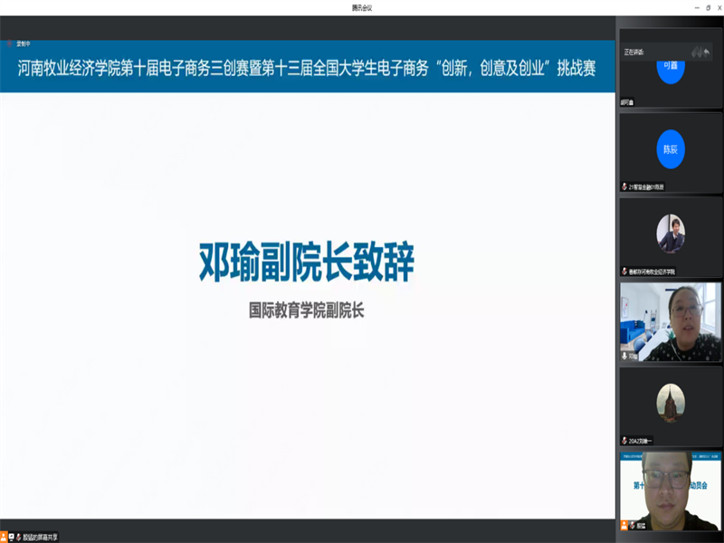Select the 可鑫 avatar participant tile
This screenshot has width=724, height=543.
[x=670, y=71]
